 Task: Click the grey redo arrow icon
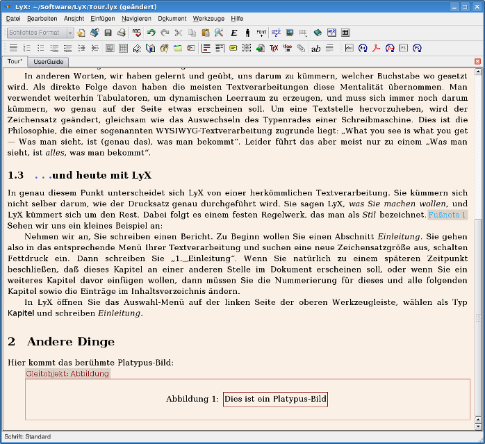click(165, 33)
